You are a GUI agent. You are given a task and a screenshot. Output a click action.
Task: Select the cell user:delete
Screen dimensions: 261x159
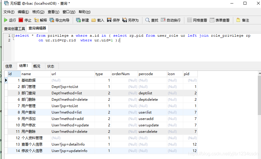tap(152, 132)
